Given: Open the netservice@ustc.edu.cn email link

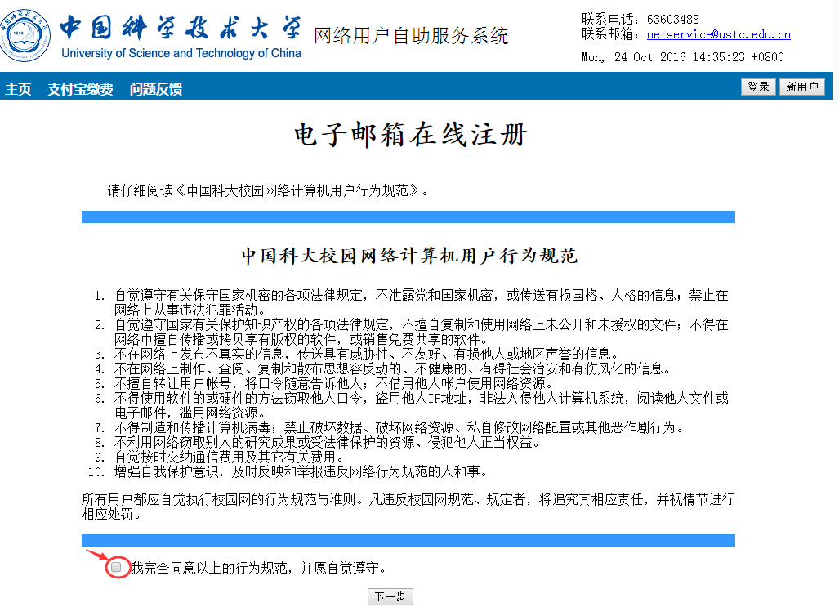Looking at the screenshot, I should [x=718, y=34].
